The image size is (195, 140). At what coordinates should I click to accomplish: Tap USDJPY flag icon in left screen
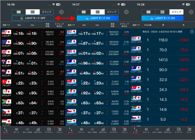pos(7,32)
